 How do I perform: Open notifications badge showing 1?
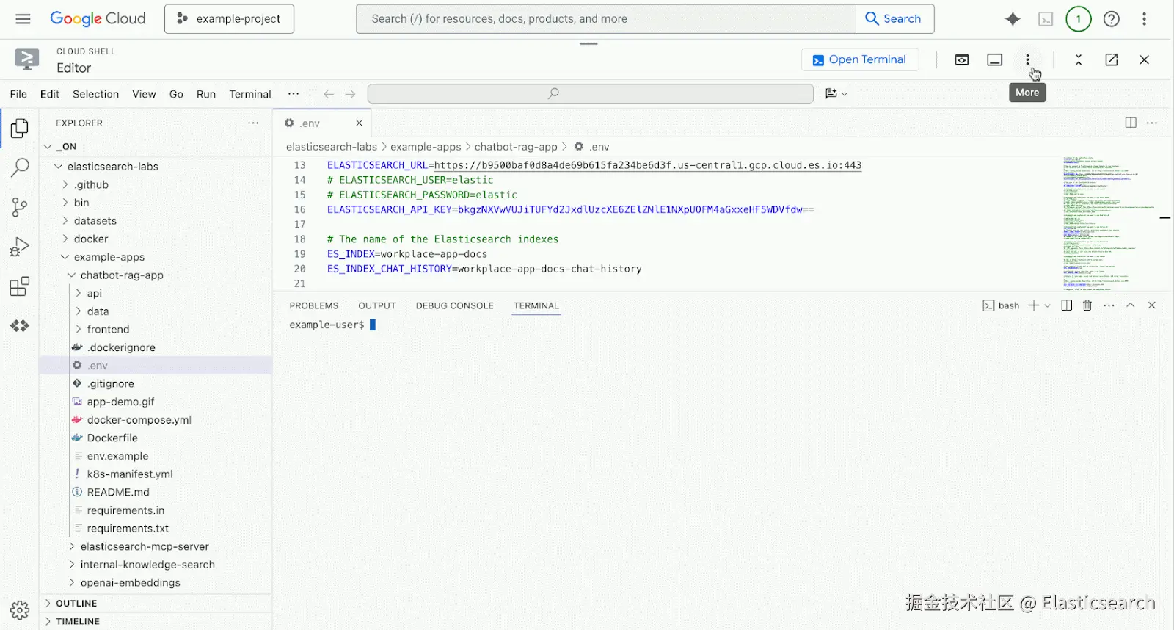pos(1079,19)
